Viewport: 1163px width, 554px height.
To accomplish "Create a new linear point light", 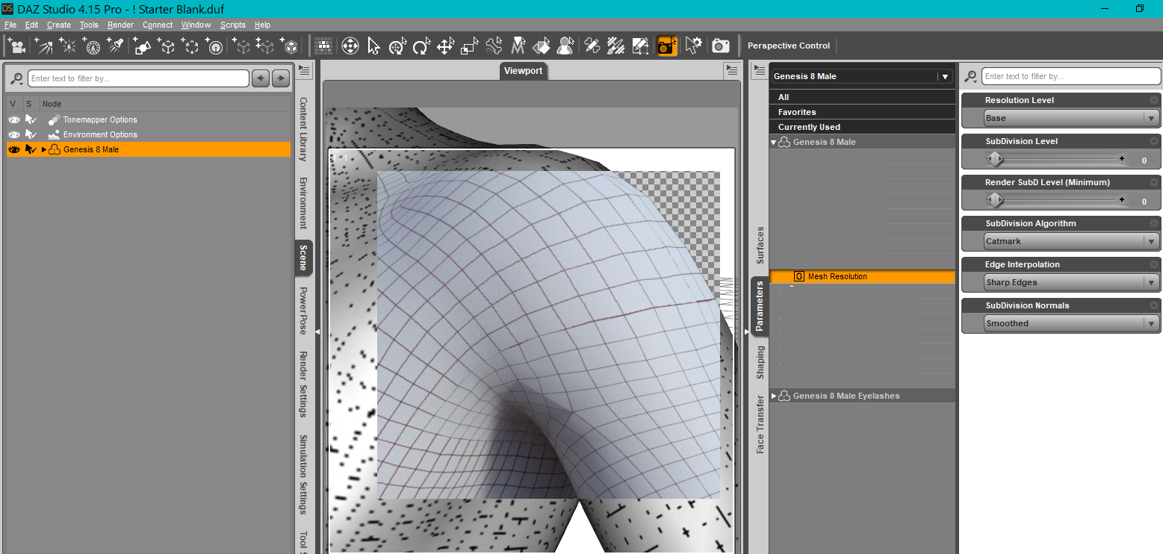I will coord(93,46).
